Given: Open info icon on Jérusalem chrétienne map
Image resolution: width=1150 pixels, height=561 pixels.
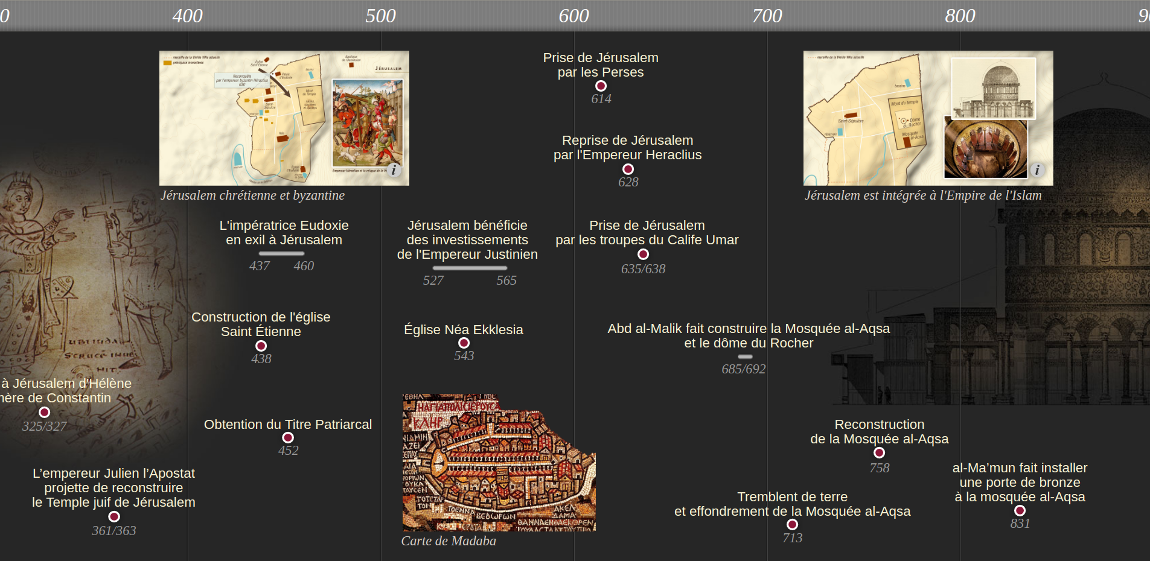Looking at the screenshot, I should point(394,170).
